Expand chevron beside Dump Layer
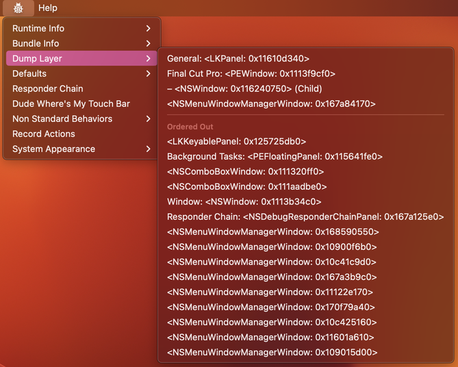 (x=149, y=58)
